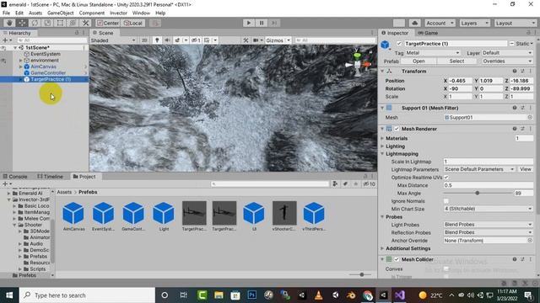Select the vShooterC prefab thumbnail
Image resolution: width=540 pixels, height=303 pixels.
click(x=284, y=216)
